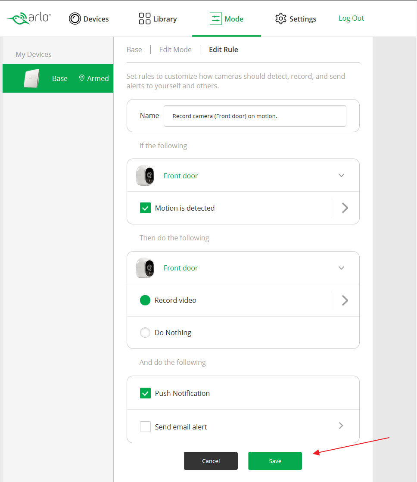Viewport: 417px width, 482px height.
Task: Open motion detection settings arrow
Action: pyautogui.click(x=345, y=208)
